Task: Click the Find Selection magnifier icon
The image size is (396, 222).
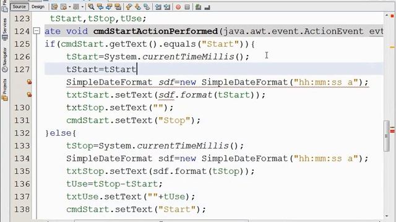Action: pyautogui.click(x=91, y=7)
